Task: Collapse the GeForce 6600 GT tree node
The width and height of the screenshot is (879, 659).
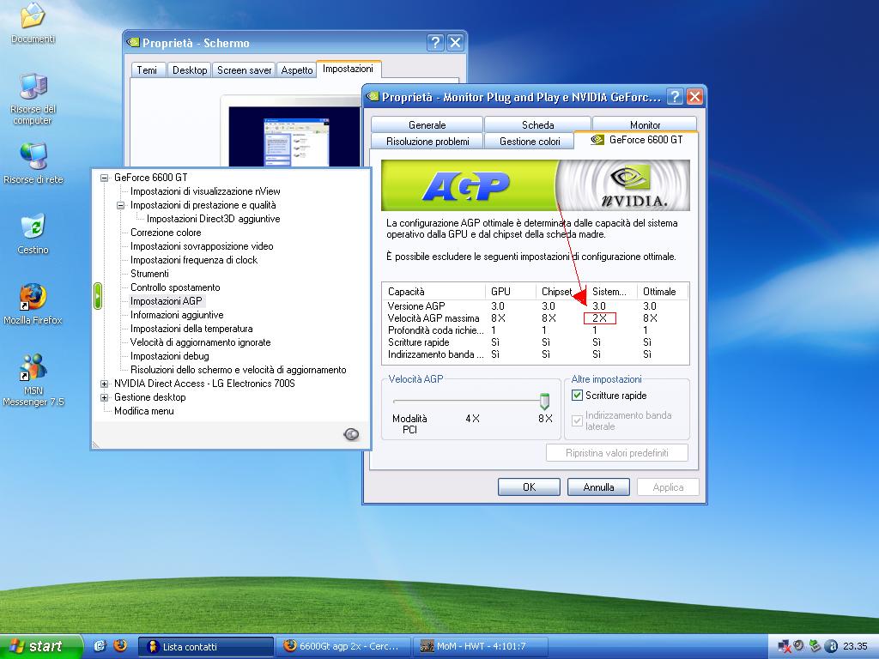Action: coord(104,178)
